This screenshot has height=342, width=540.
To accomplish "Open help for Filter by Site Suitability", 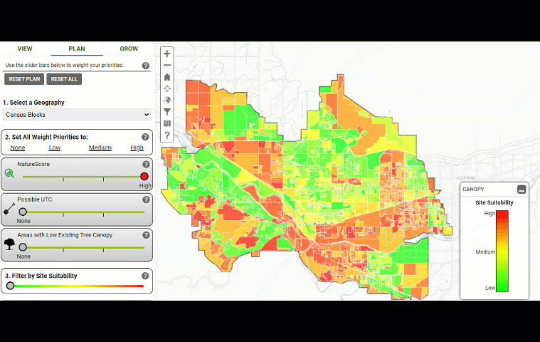I will [145, 276].
